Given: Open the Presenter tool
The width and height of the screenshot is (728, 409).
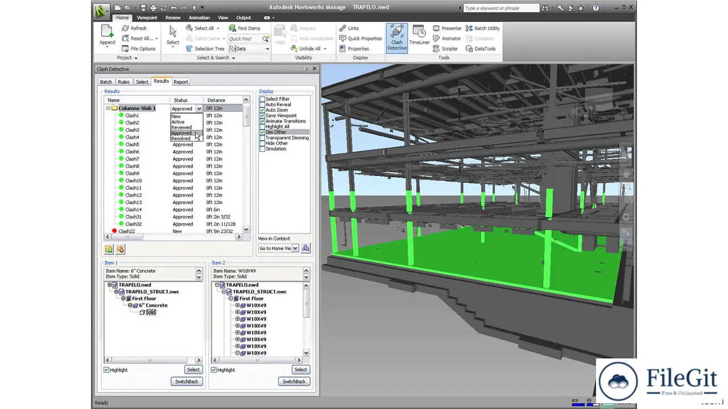Looking at the screenshot, I should [447, 28].
